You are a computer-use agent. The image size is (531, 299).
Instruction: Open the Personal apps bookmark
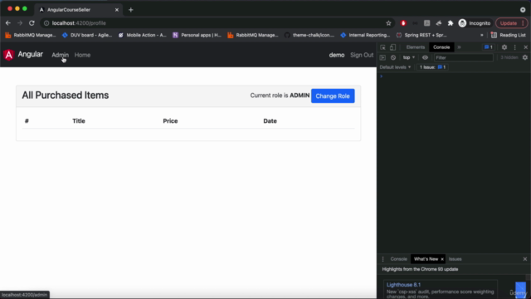[197, 35]
